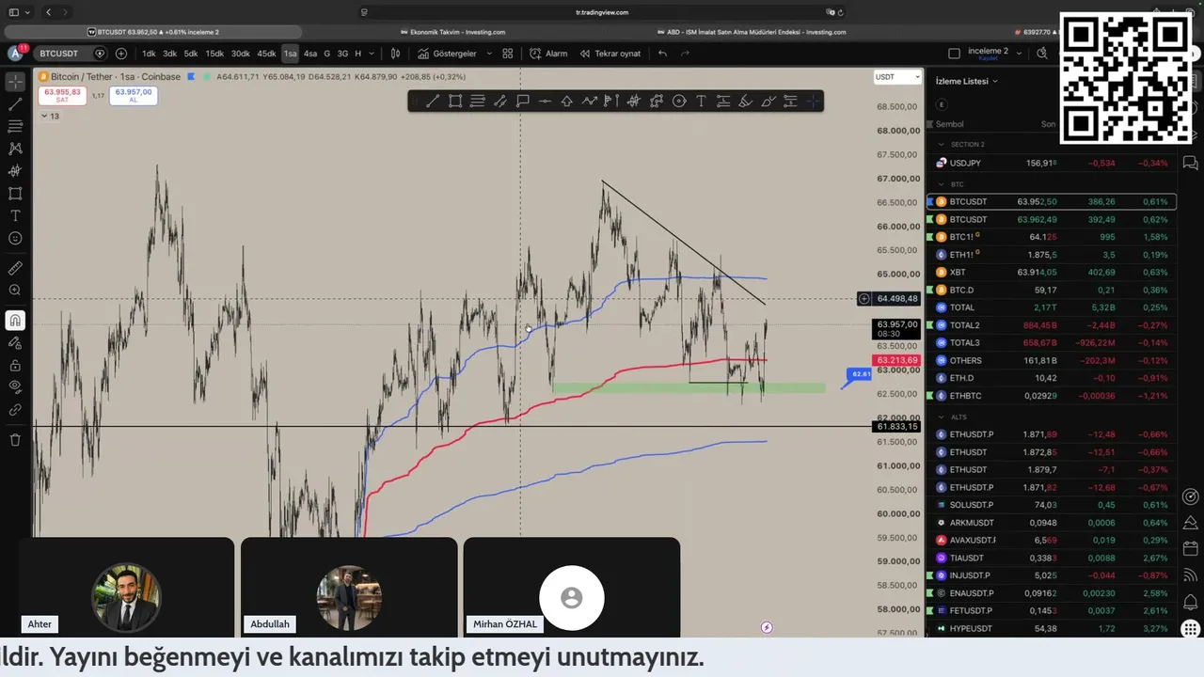Pick arrow up marker in floating toolbar

567,102
